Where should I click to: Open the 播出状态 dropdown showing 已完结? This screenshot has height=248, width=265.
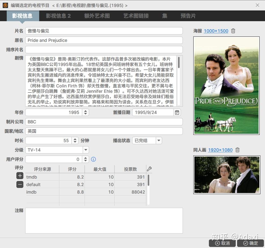159,140
